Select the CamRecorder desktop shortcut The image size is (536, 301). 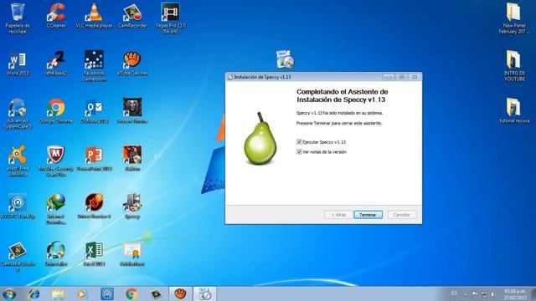pyautogui.click(x=132, y=15)
